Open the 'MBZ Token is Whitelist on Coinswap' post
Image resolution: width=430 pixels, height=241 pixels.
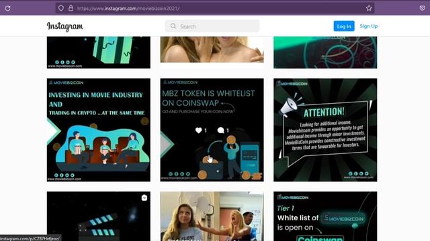212,130
